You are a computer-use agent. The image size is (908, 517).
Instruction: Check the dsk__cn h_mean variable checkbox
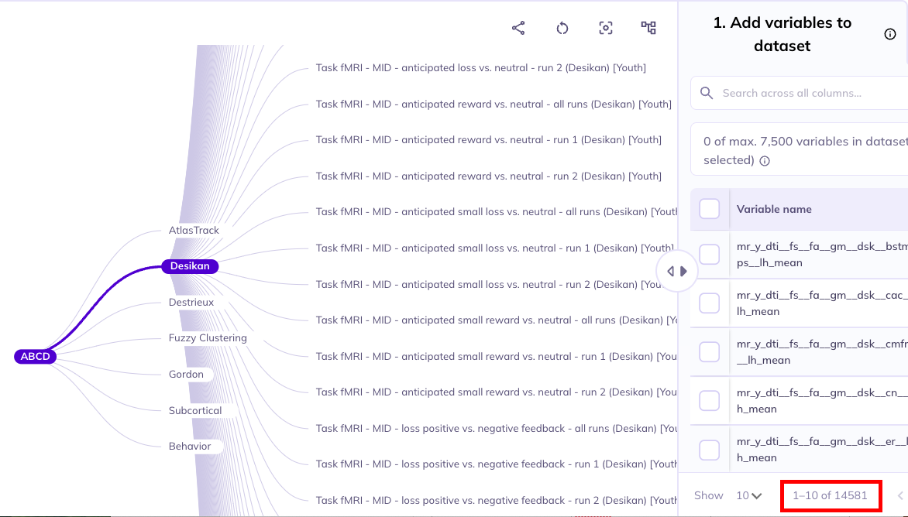point(710,401)
